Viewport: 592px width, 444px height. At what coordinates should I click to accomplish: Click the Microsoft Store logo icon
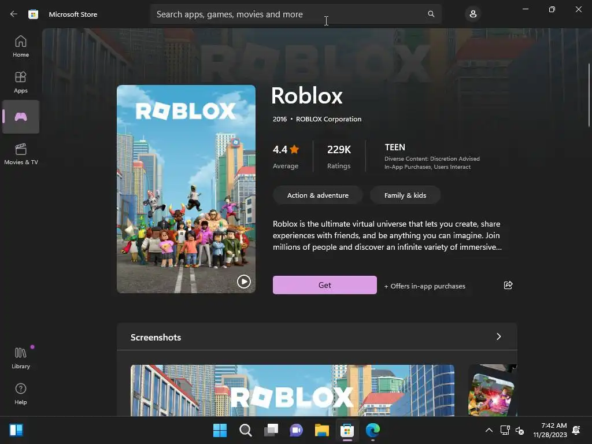click(33, 14)
